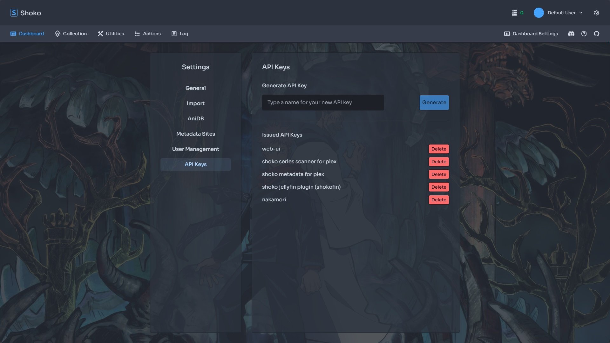Open the Log menu item

(184, 34)
